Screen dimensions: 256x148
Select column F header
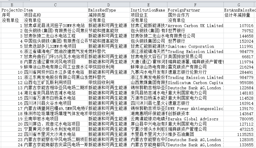195,5
